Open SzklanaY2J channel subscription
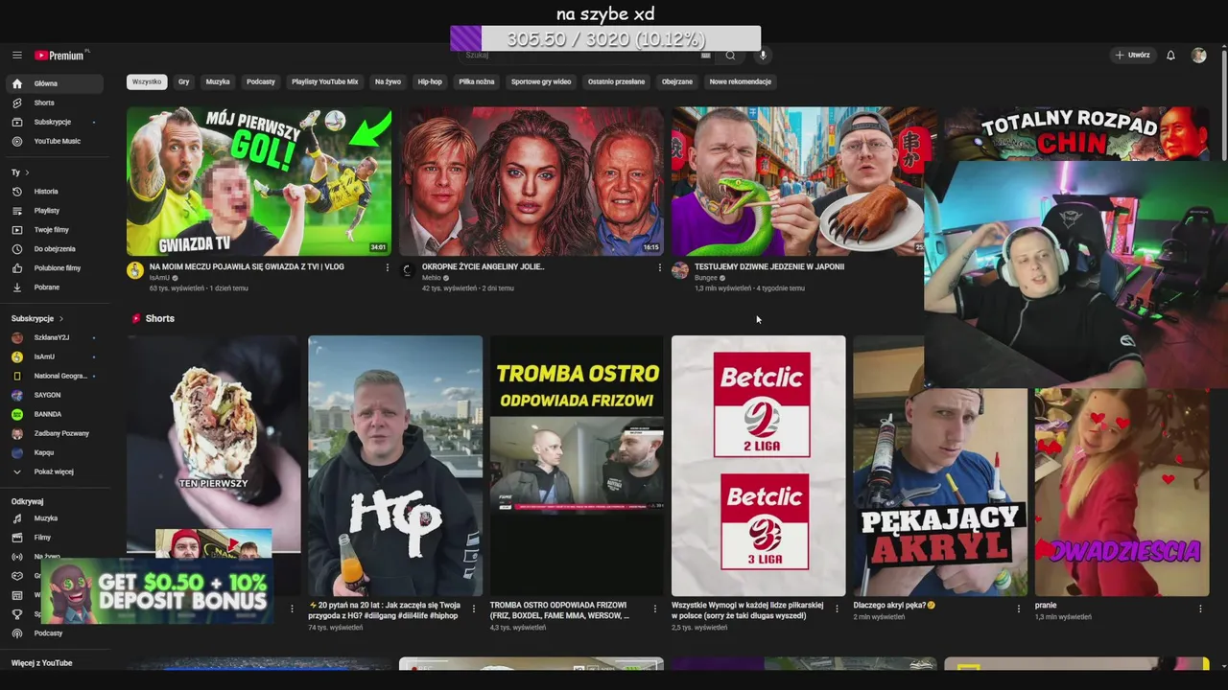The width and height of the screenshot is (1228, 690). pos(55,337)
